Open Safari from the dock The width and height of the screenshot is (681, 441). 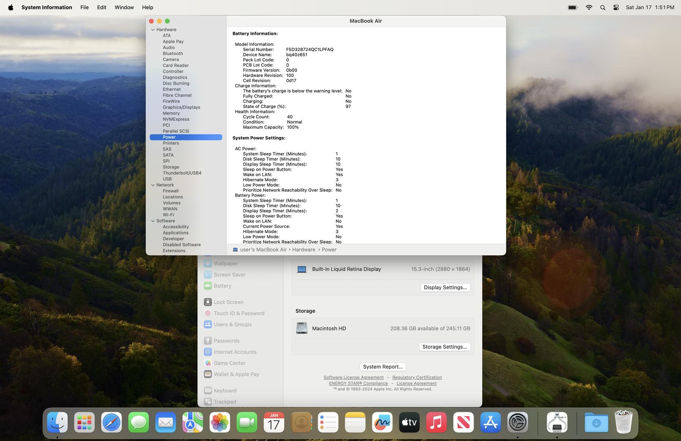[111, 422]
